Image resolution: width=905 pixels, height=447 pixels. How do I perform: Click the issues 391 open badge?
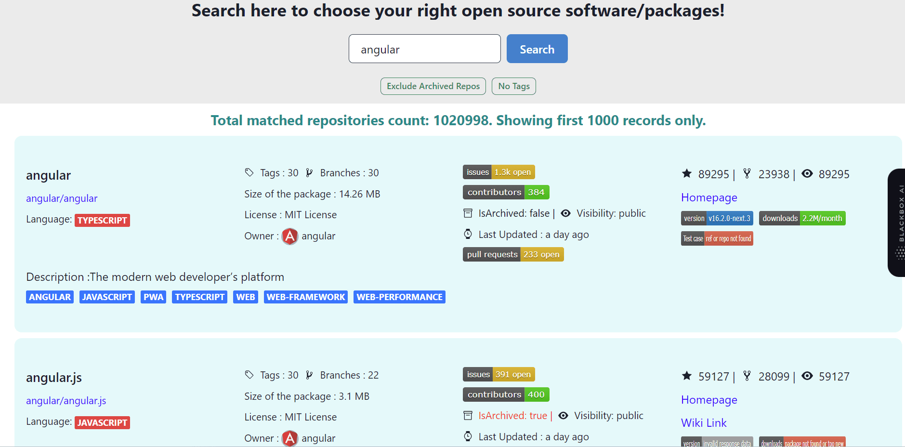[x=498, y=374]
